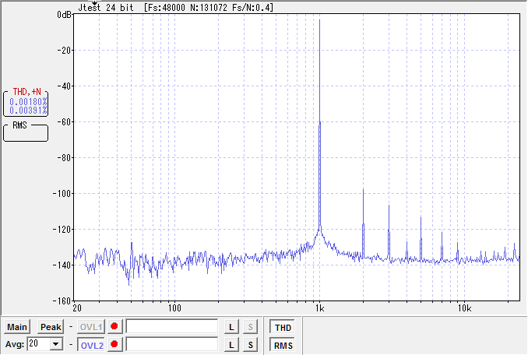Toggle the Peak display button

[51, 327]
